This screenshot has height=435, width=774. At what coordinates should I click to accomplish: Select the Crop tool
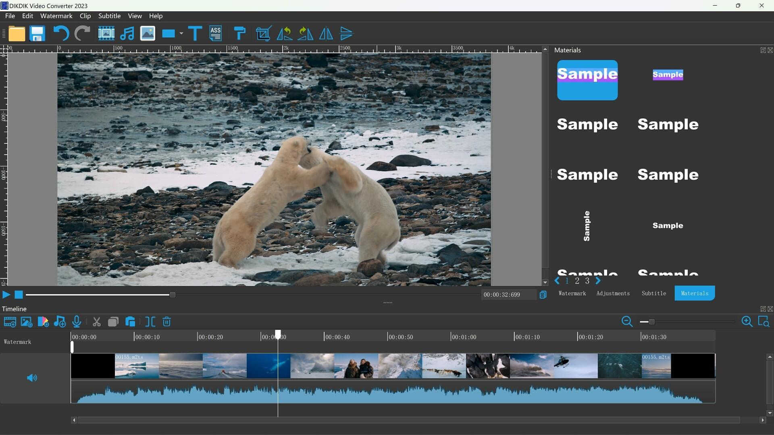(x=262, y=33)
